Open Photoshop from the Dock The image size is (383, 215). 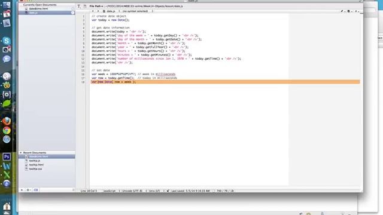7,156
